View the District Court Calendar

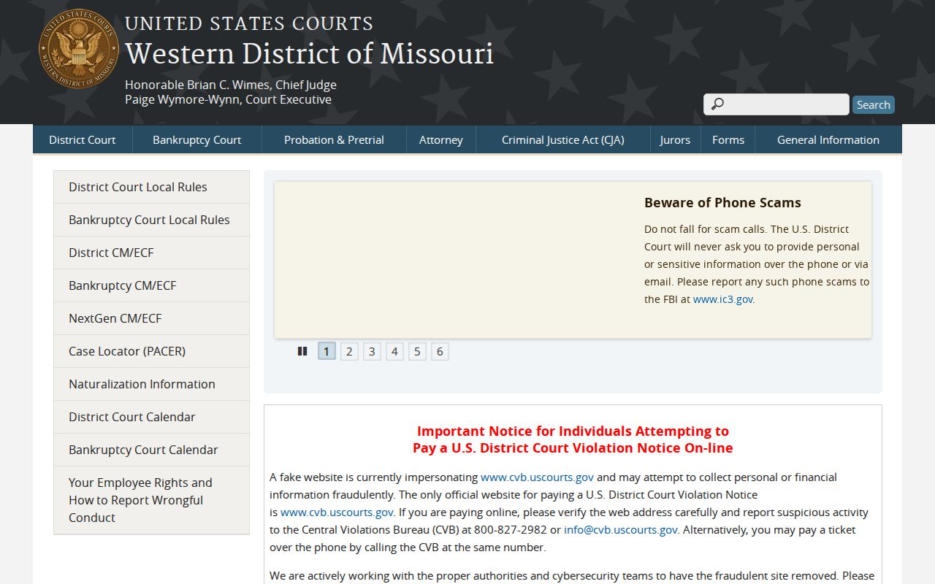click(x=151, y=417)
